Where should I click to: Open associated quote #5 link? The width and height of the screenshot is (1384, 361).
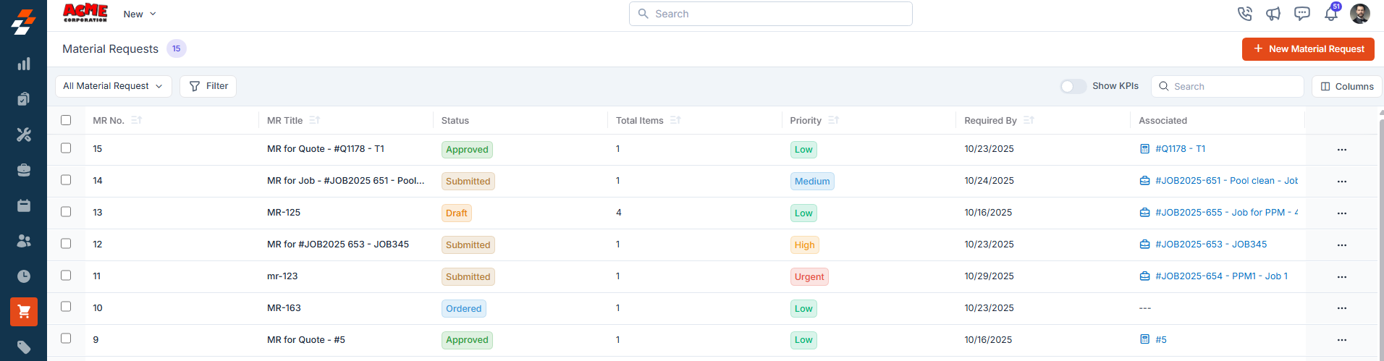click(1161, 340)
